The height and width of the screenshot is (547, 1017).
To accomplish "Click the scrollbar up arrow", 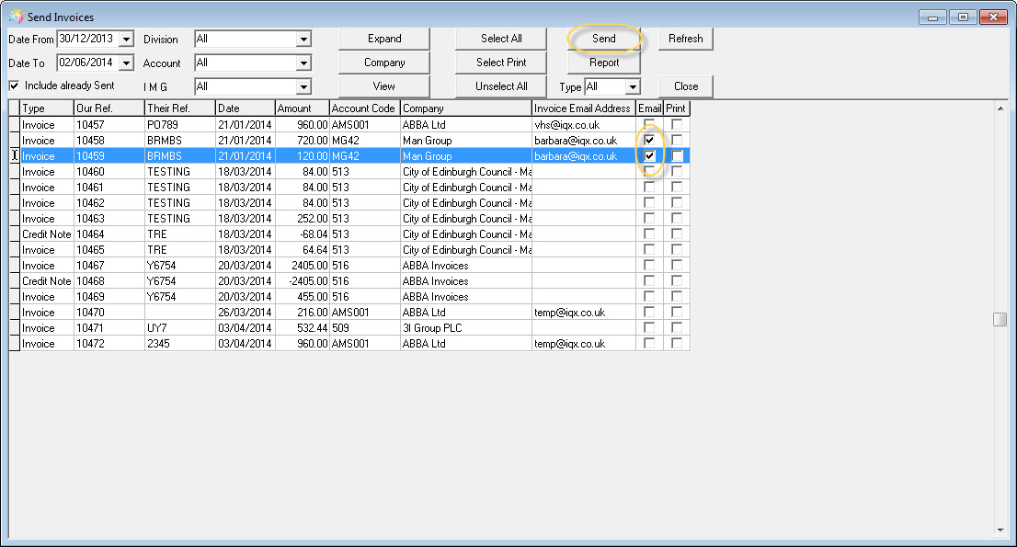I will pos(1000,108).
